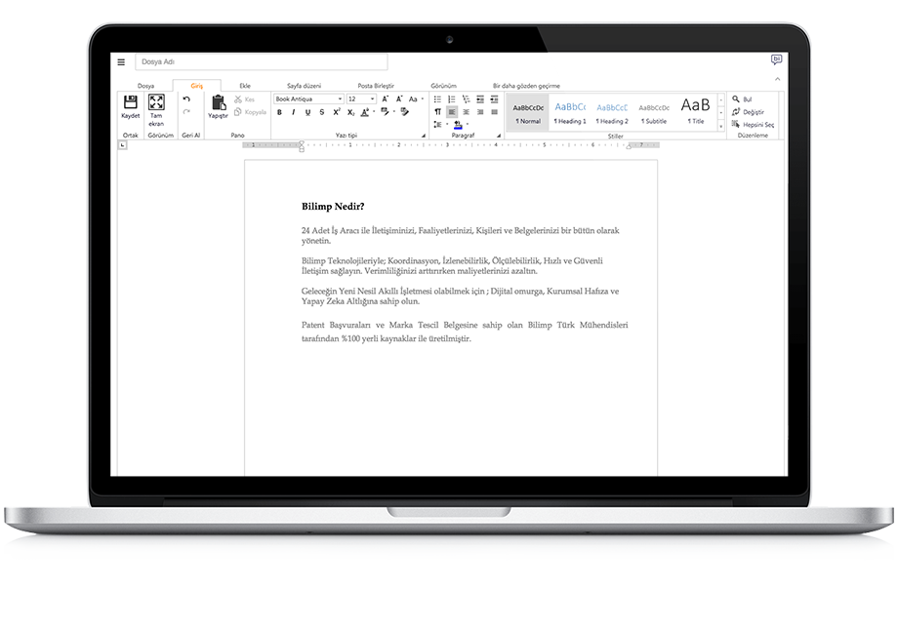Image resolution: width=898 pixels, height=628 pixels.
Task: Apply superscript formatting
Action: 335,112
